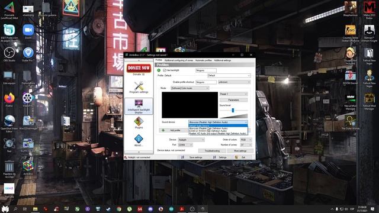Select the Batman Arkham Knight desktop icon
This screenshot has height=213, width=379.
click(x=369, y=33)
